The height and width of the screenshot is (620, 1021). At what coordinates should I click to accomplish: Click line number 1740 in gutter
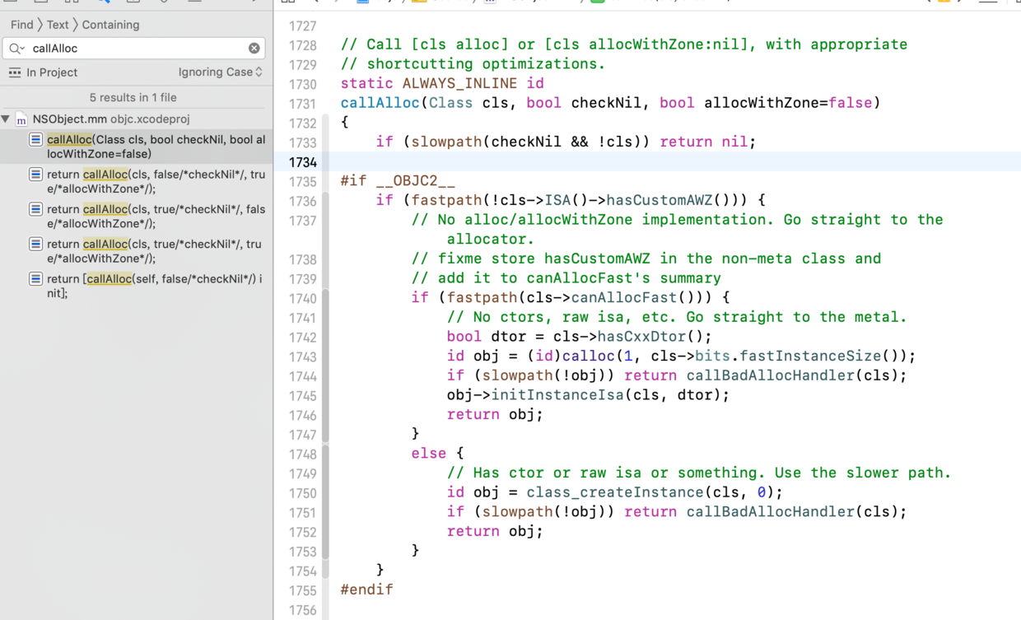pos(303,298)
